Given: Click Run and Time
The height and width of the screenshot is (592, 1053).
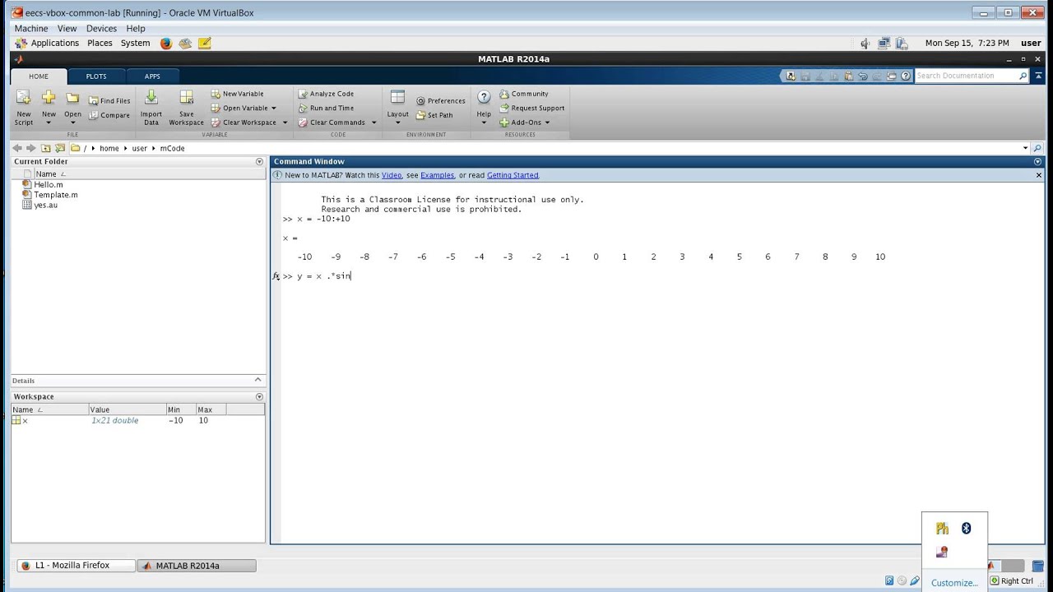Looking at the screenshot, I should tap(326, 108).
